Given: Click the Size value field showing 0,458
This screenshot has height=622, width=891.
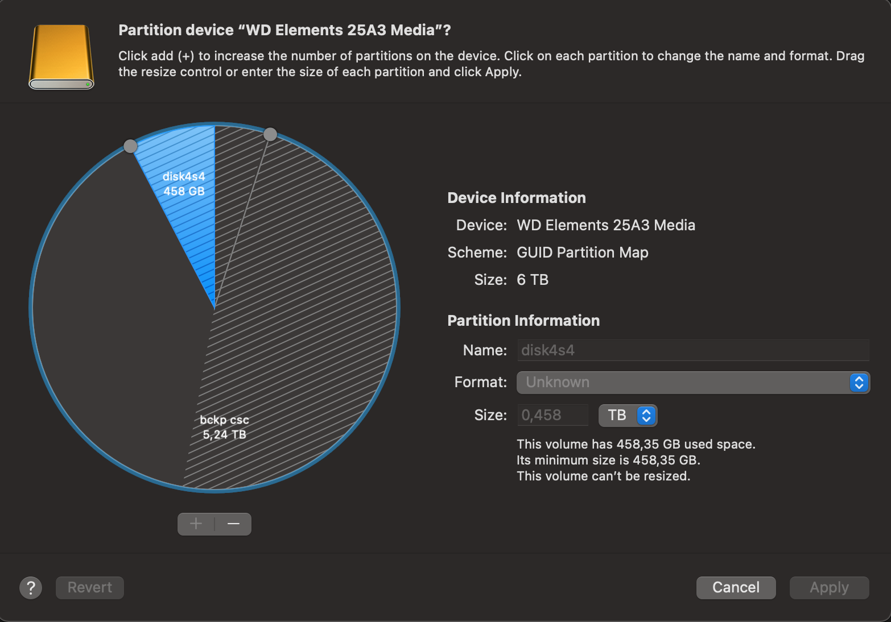Looking at the screenshot, I should (x=552, y=415).
